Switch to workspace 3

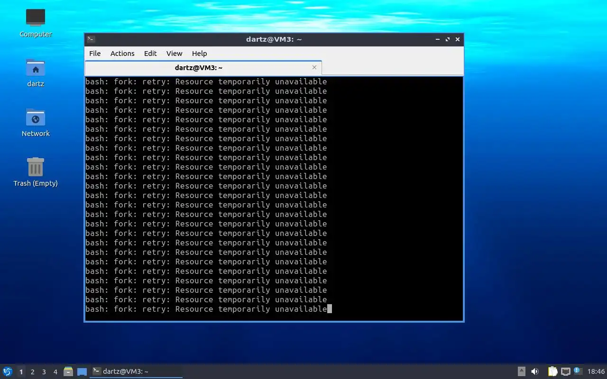[x=44, y=372]
